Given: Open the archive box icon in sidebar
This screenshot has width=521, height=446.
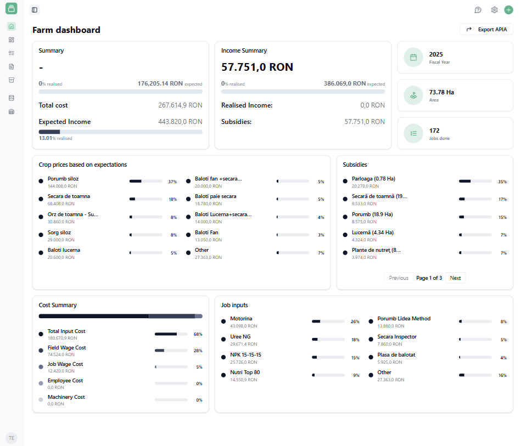Looking at the screenshot, I should (12, 80).
